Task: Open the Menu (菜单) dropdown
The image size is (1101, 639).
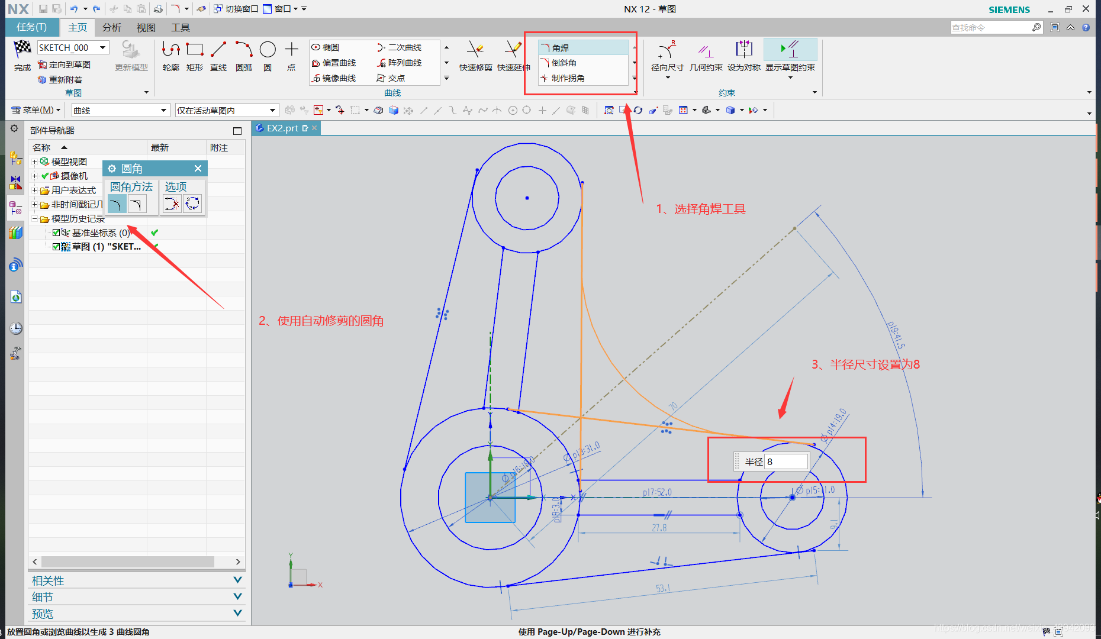Action: tap(36, 110)
